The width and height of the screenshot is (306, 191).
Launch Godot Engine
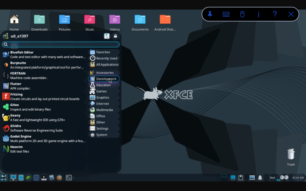click(x=44, y=138)
